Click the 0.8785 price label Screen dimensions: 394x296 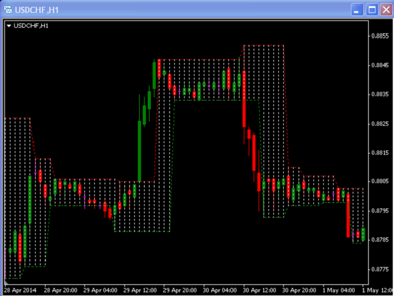pos(380,240)
